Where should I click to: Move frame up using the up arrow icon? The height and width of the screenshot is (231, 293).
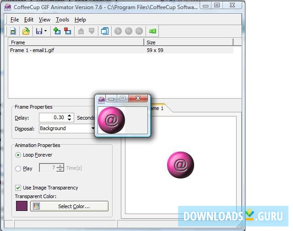tap(81, 31)
